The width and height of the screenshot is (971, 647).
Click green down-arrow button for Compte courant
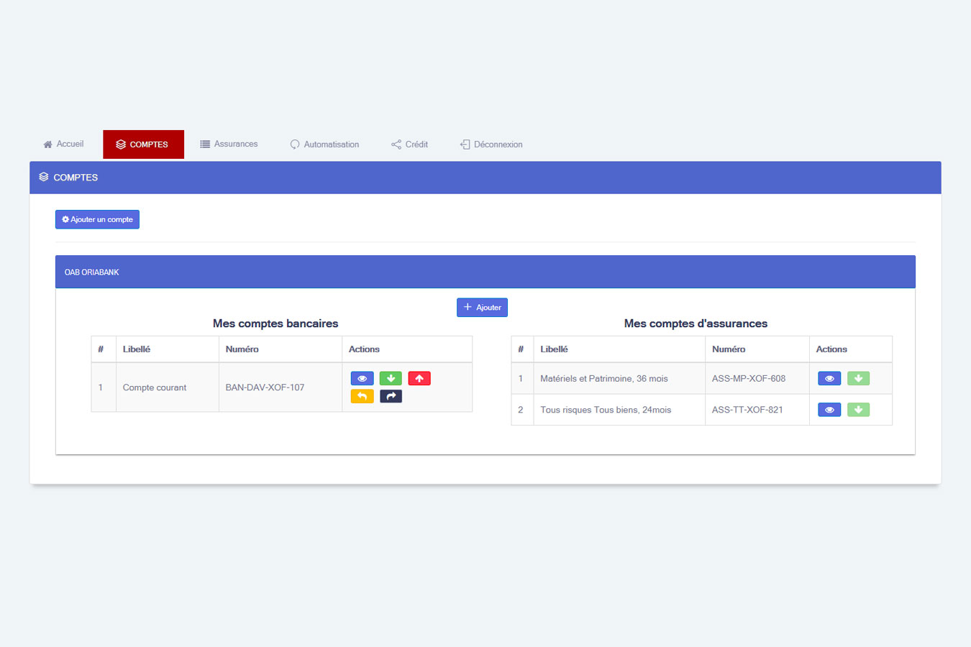391,379
